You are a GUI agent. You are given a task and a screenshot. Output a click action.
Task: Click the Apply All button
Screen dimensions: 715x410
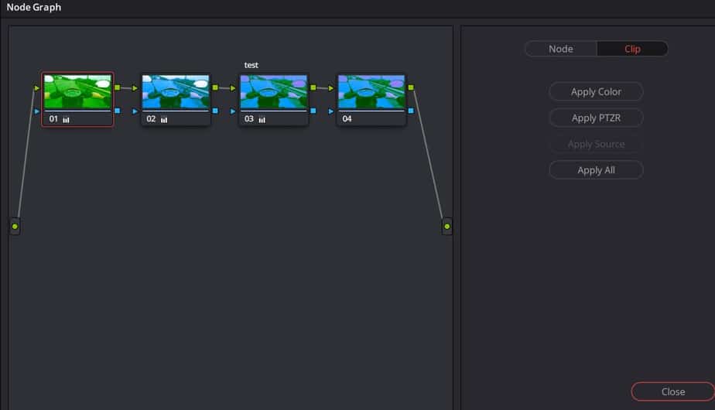point(596,170)
